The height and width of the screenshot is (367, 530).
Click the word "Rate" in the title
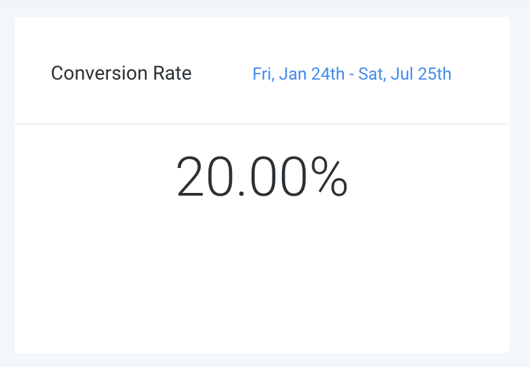[x=175, y=73]
